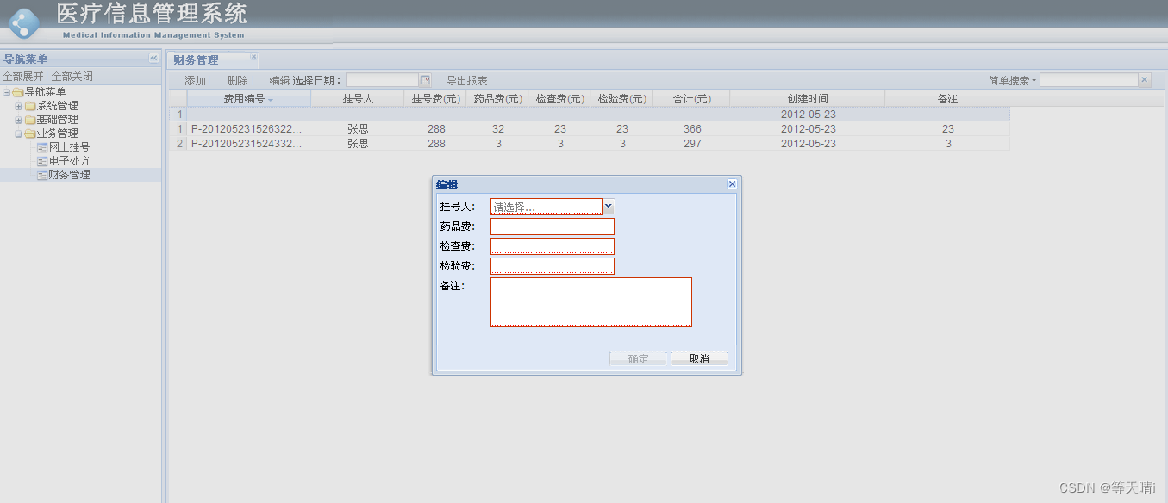Click the clear search X icon
1168x503 pixels.
click(x=1144, y=79)
